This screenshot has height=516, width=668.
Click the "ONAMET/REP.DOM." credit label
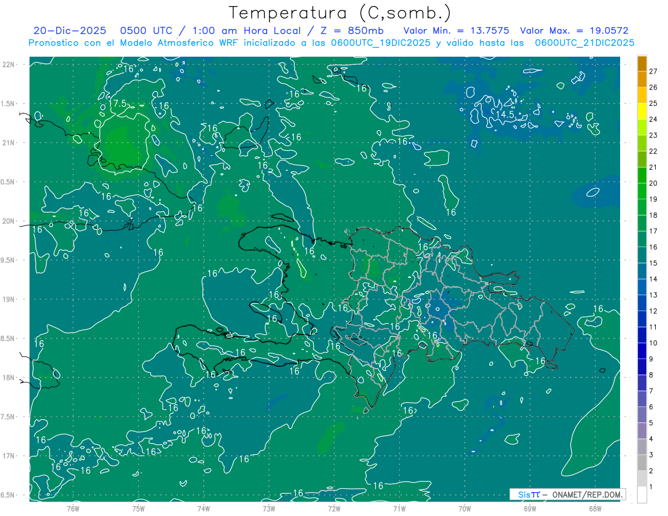tap(587, 494)
